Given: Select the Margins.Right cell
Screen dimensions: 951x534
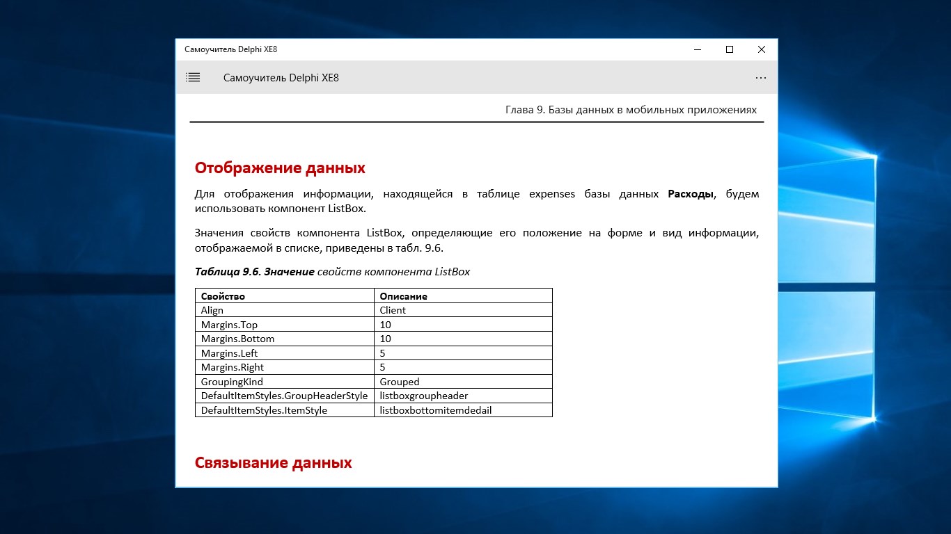Looking at the screenshot, I should point(285,367).
